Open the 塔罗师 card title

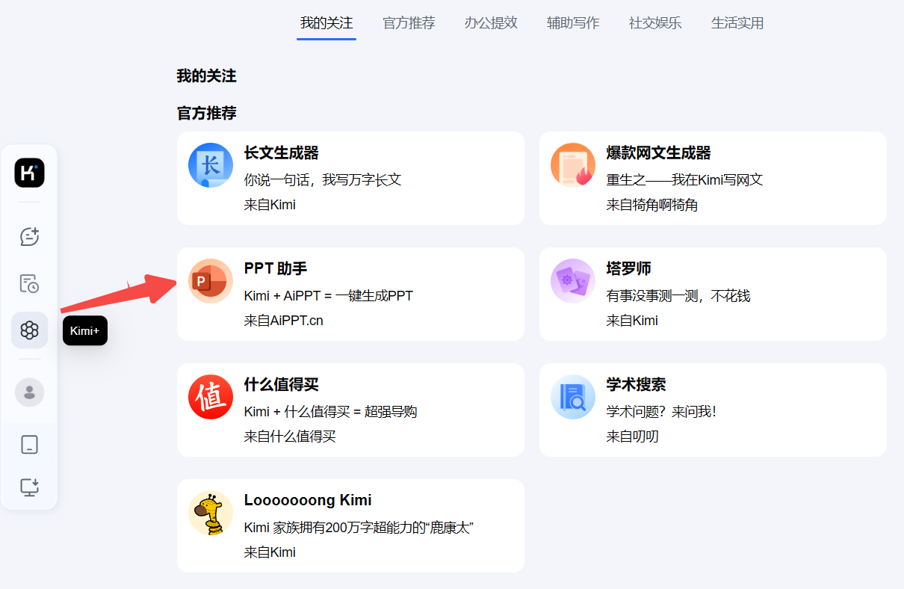[x=629, y=269]
